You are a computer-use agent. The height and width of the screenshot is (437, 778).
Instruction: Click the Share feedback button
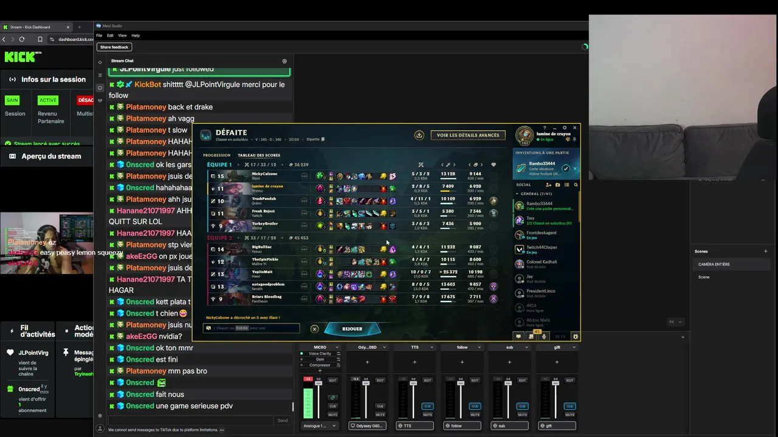(x=114, y=47)
